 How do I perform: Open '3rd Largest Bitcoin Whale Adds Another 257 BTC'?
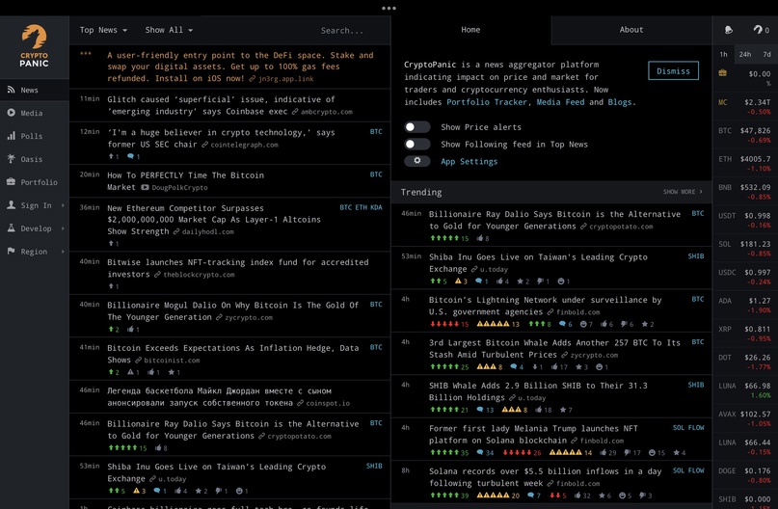point(554,348)
